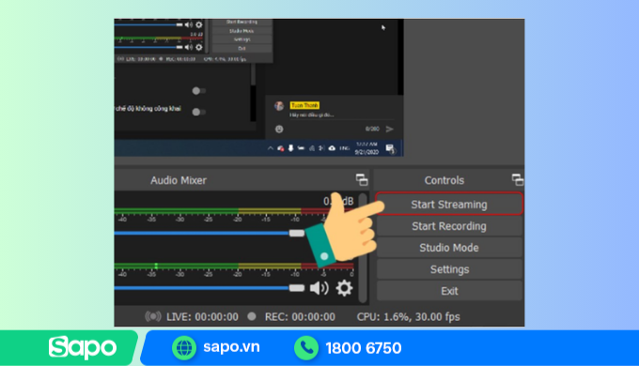This screenshot has height=366, width=639.
Task: Open the Windows action center icon
Action: (x=390, y=148)
